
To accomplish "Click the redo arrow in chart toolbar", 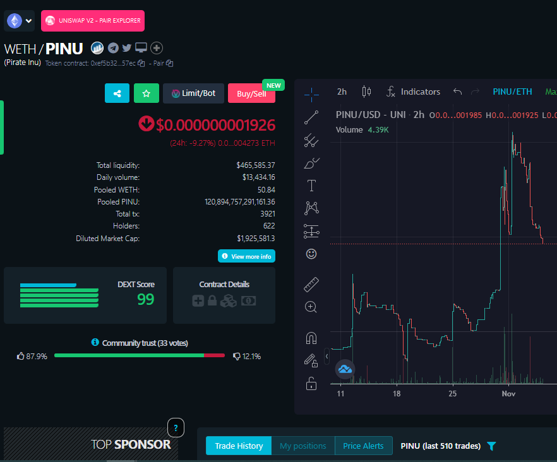I will [475, 92].
